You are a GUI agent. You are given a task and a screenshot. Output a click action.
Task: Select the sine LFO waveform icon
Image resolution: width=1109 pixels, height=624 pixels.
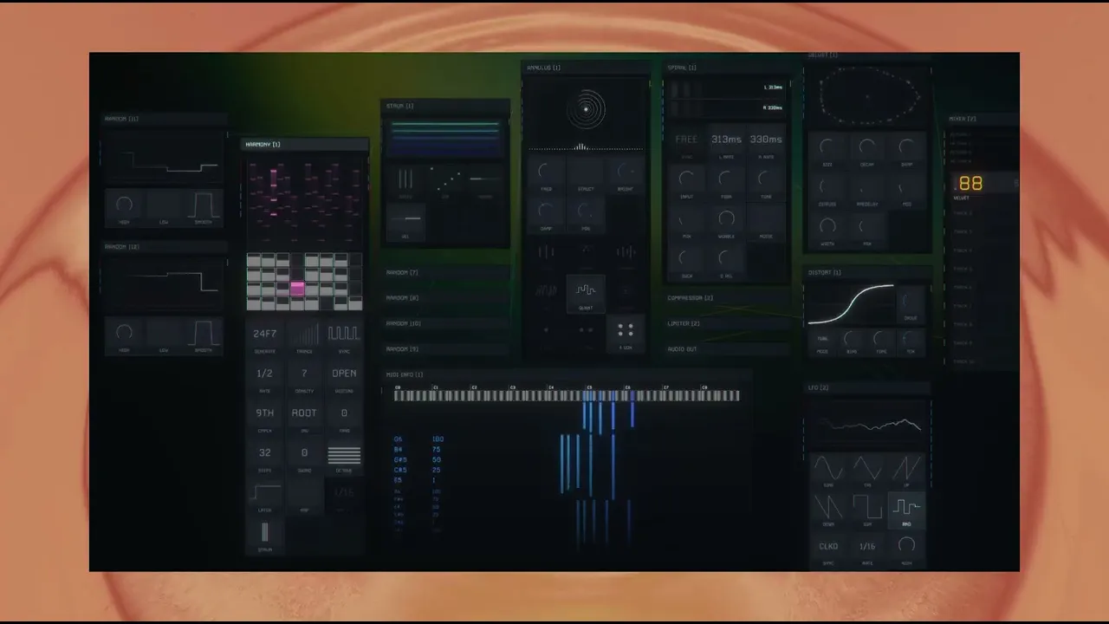[x=827, y=469]
